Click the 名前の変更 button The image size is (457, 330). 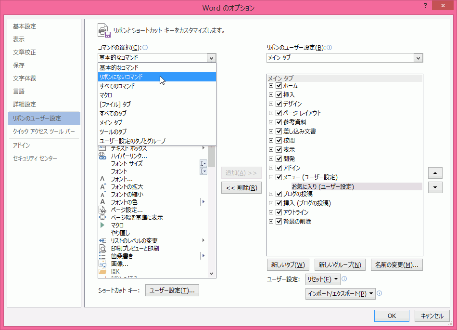(x=397, y=264)
